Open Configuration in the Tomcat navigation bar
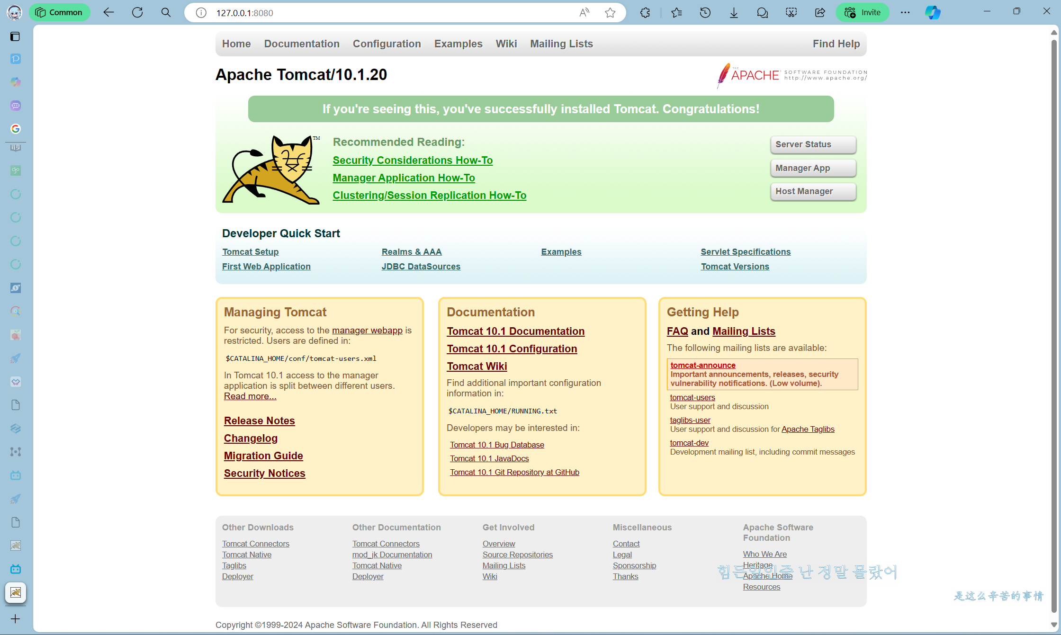Viewport: 1061px width, 635px height. 387,44
